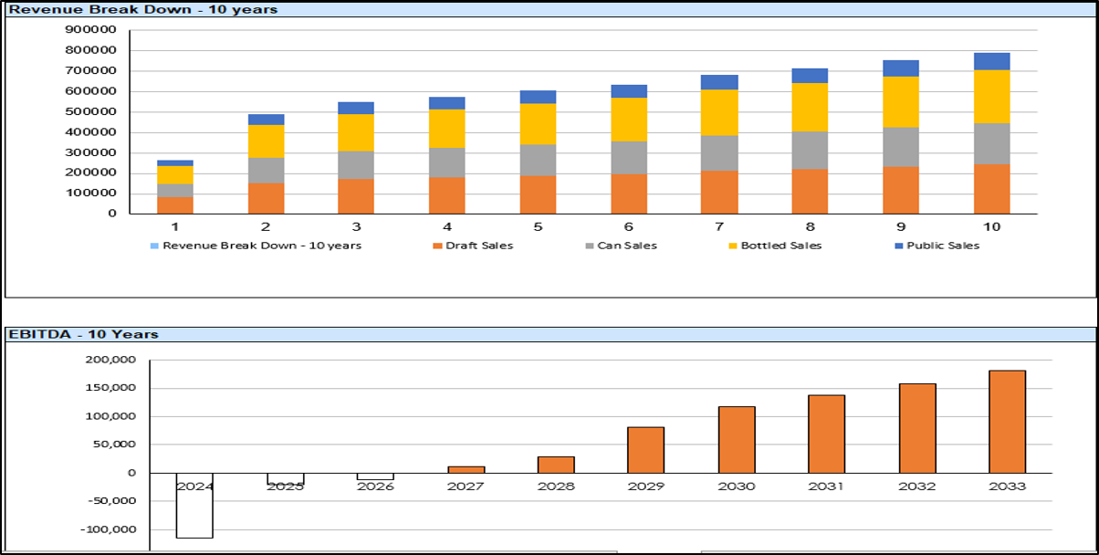1099x555 pixels.
Task: Select Bottled Sales segment of year 5 bar
Action: click(538, 124)
